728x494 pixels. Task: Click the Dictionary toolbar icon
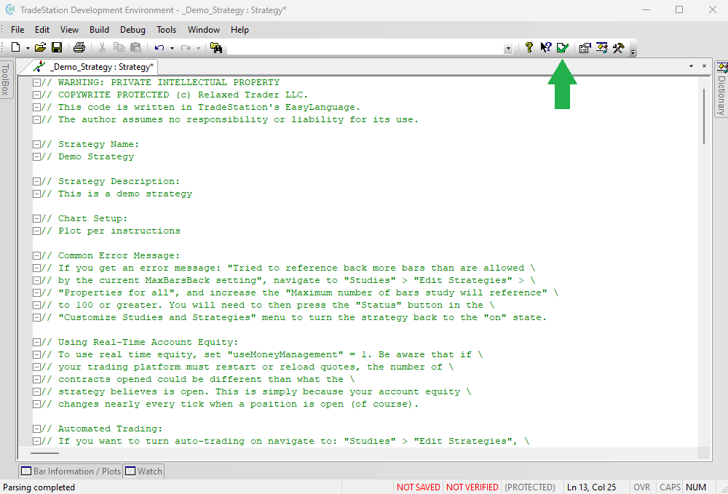coord(602,47)
